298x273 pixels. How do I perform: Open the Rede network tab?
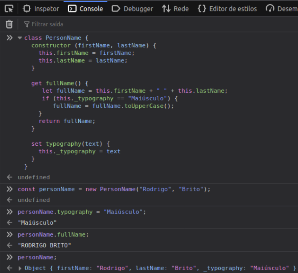point(175,9)
